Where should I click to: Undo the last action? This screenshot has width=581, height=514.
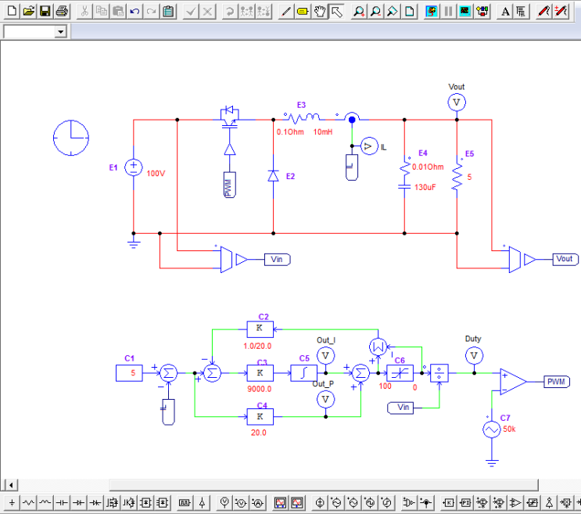point(134,12)
